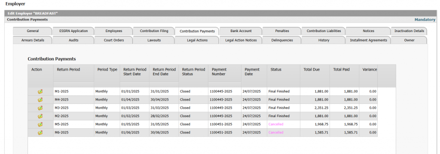Open edit icon for M1-2025 row
440x154 pixels.
point(40,92)
